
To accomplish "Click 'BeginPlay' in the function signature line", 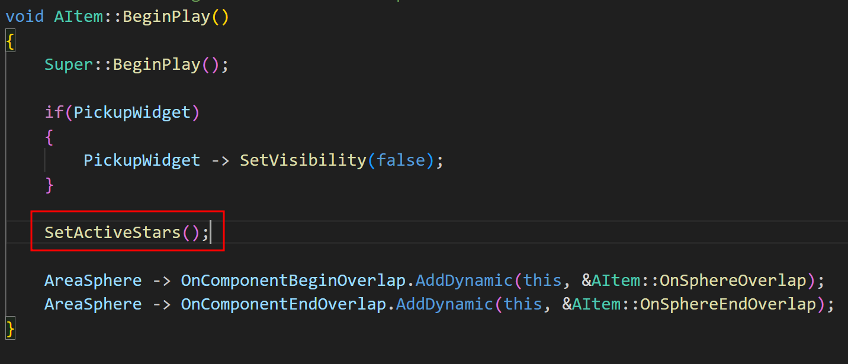I will (x=166, y=16).
